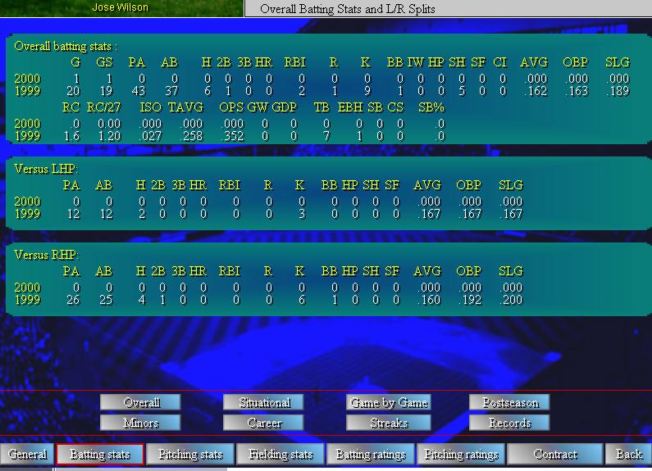Click the Versus RHP heading
Viewport: 652px width, 471px height.
[46, 255]
